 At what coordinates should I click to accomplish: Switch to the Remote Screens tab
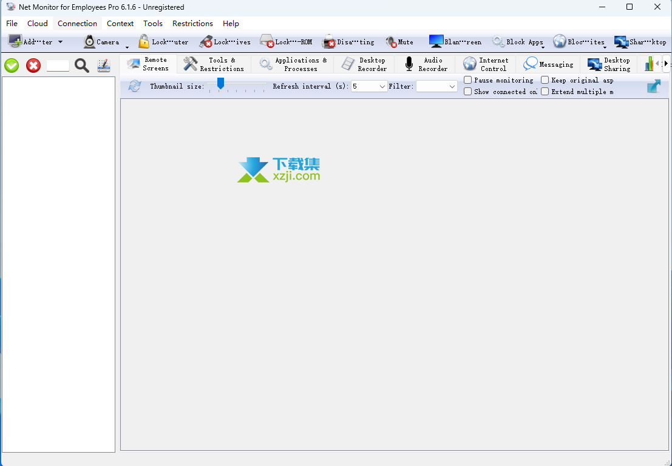(x=148, y=64)
